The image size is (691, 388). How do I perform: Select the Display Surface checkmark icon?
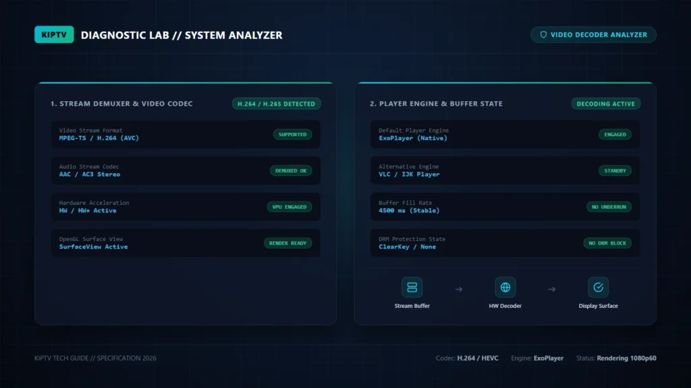tap(598, 287)
